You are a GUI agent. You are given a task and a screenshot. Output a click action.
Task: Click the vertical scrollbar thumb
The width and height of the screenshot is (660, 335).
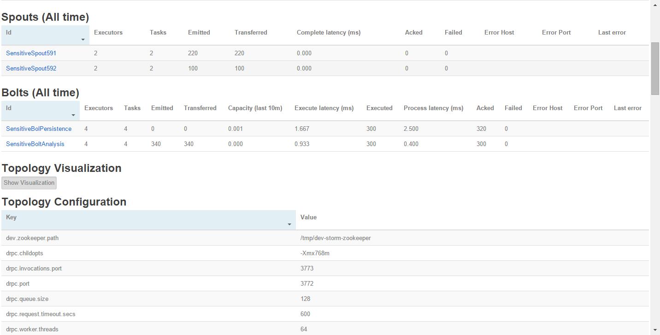pyautogui.click(x=655, y=69)
